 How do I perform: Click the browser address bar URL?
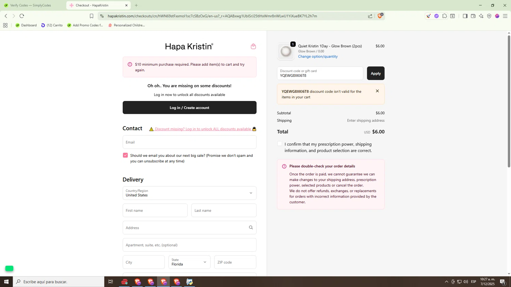(x=212, y=16)
